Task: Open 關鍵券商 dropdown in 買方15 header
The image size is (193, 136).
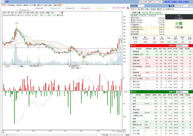Action: [x=182, y=46]
